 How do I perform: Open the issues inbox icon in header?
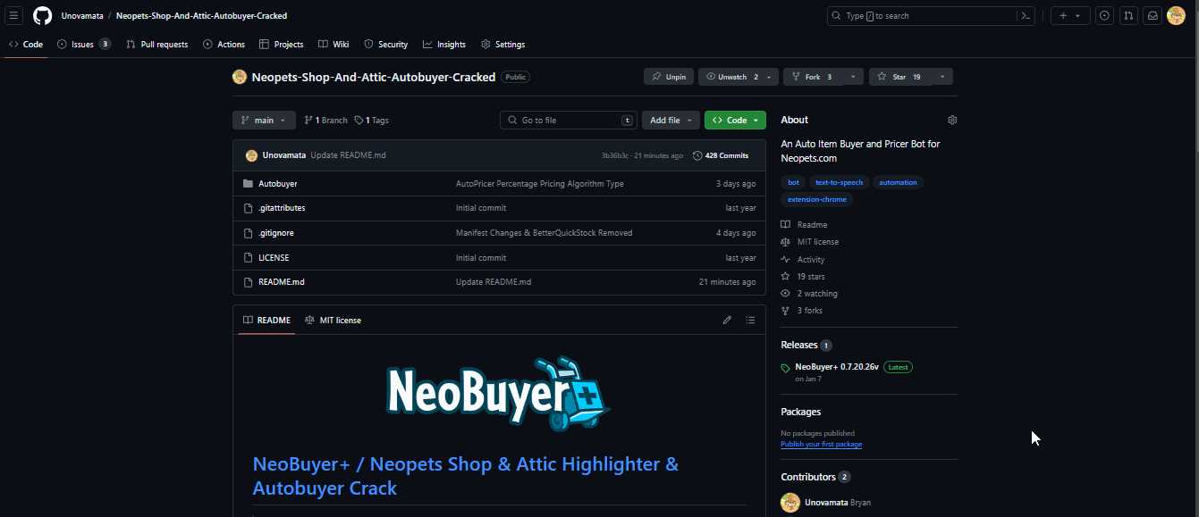[1105, 16]
